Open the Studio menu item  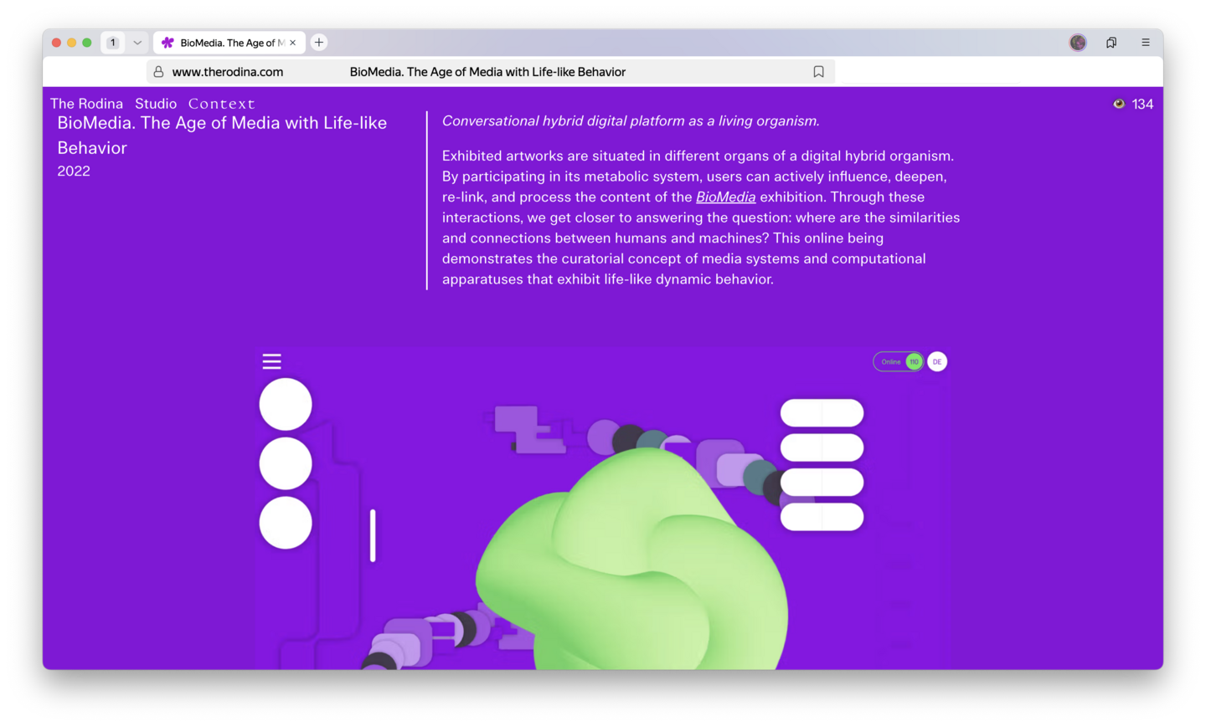click(x=156, y=104)
